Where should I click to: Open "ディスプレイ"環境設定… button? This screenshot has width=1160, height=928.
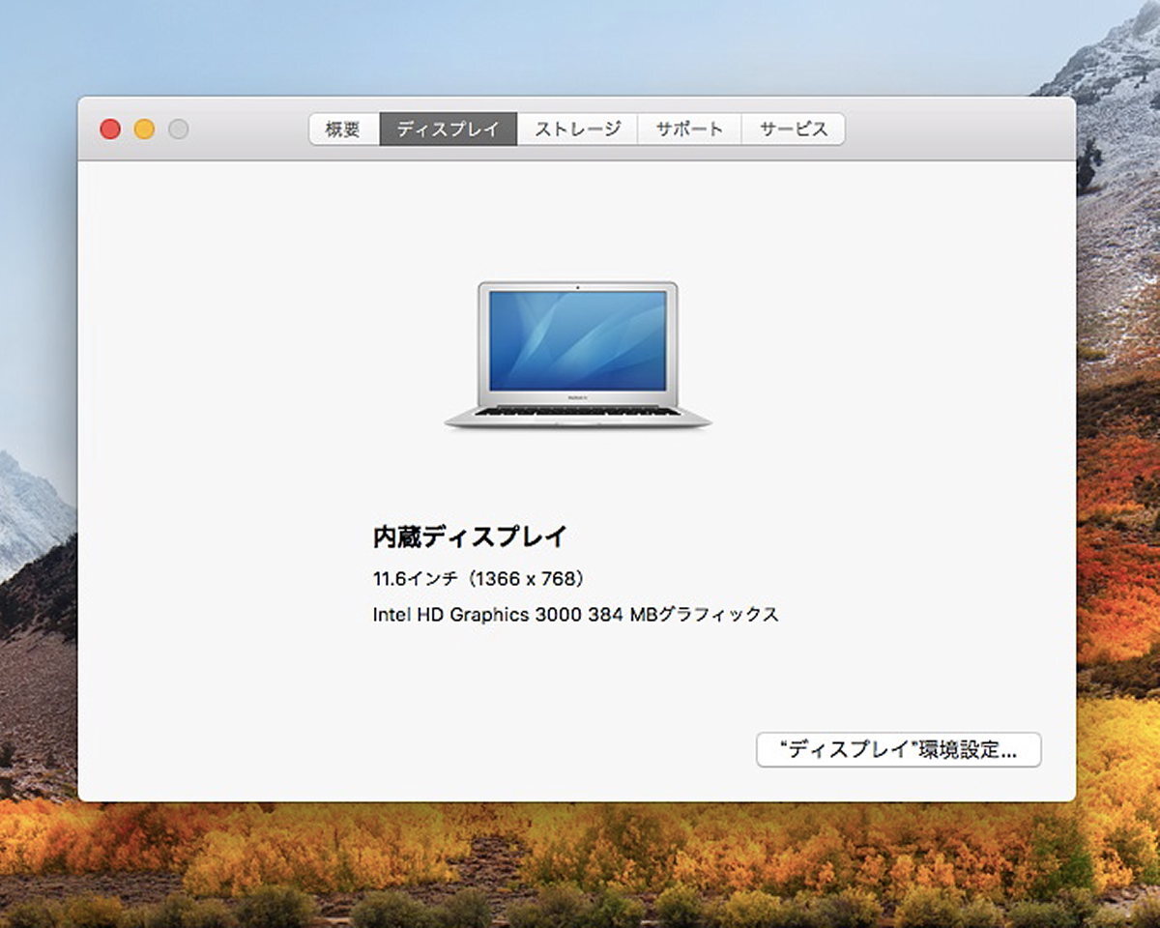click(x=899, y=750)
